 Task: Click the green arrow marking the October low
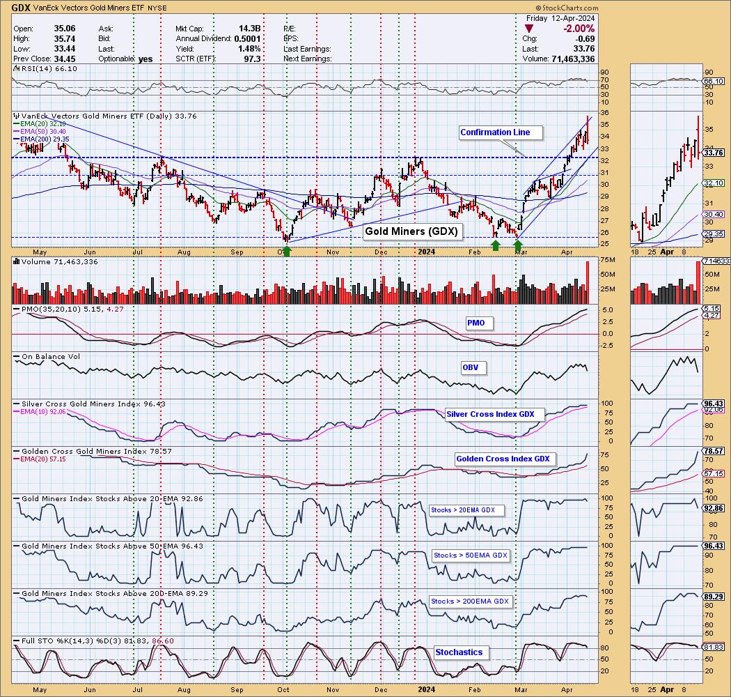tap(287, 251)
